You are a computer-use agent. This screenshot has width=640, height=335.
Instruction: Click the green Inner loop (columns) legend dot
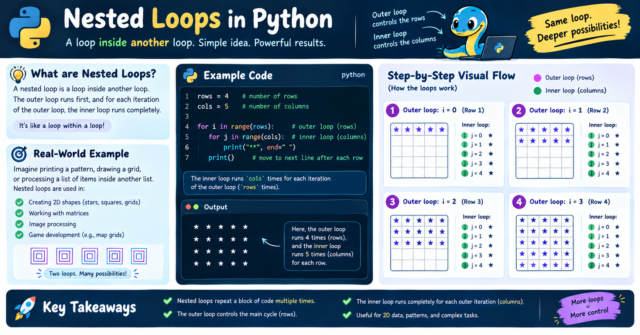click(x=538, y=91)
